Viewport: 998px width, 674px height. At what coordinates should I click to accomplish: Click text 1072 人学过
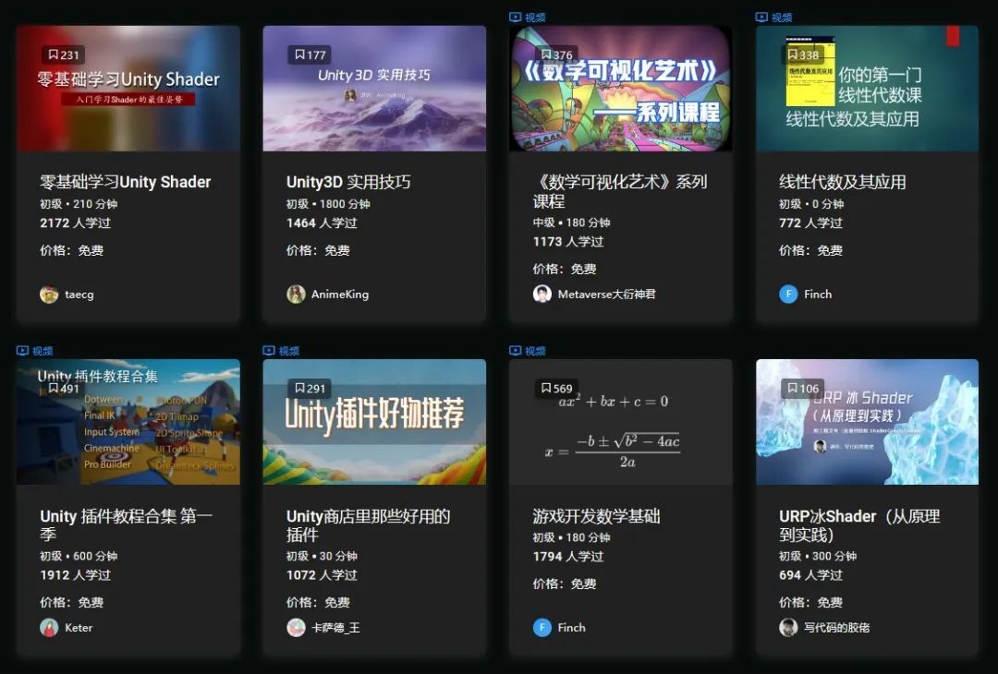[x=322, y=575]
